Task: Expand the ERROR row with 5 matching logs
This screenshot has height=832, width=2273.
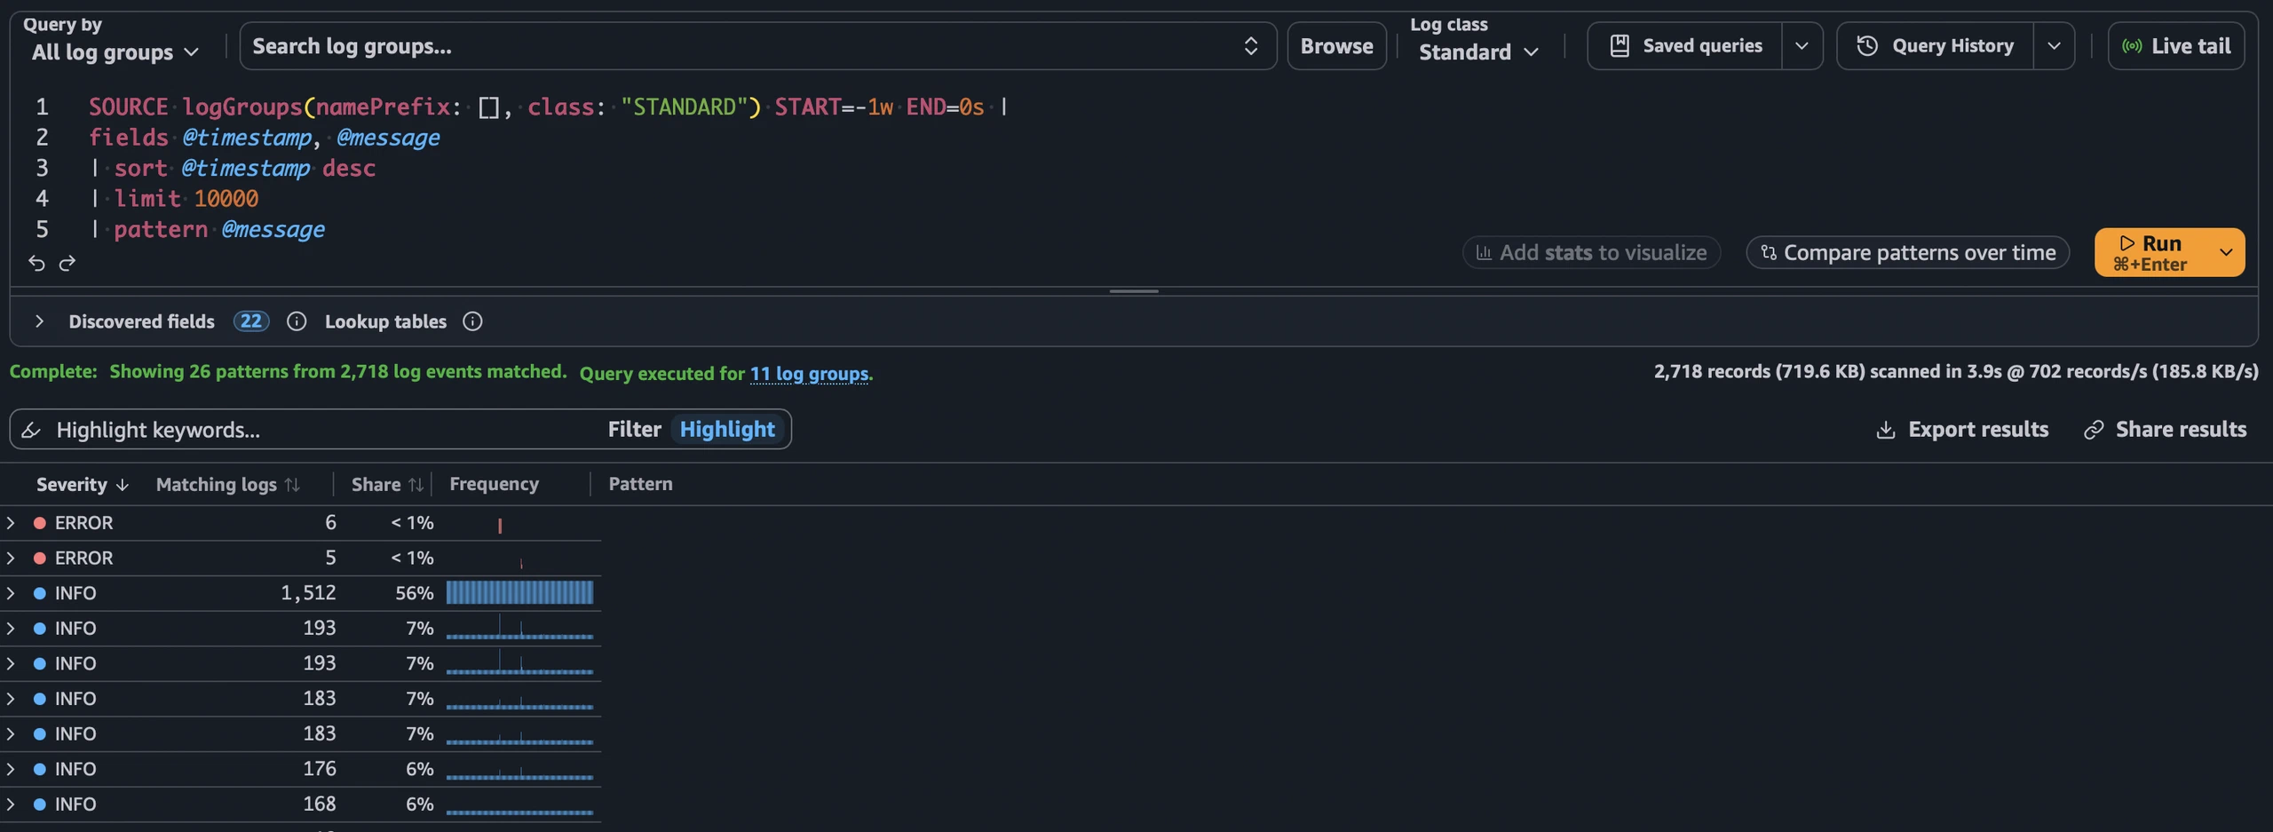Action: pos(11,559)
